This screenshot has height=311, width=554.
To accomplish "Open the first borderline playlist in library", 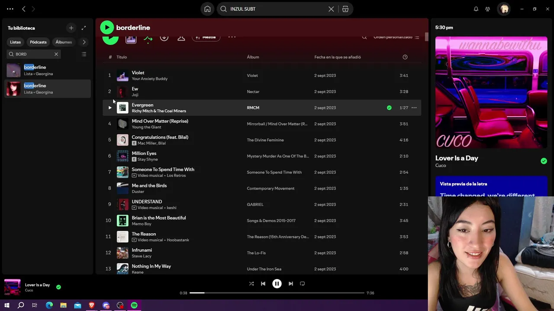I will [x=48, y=70].
